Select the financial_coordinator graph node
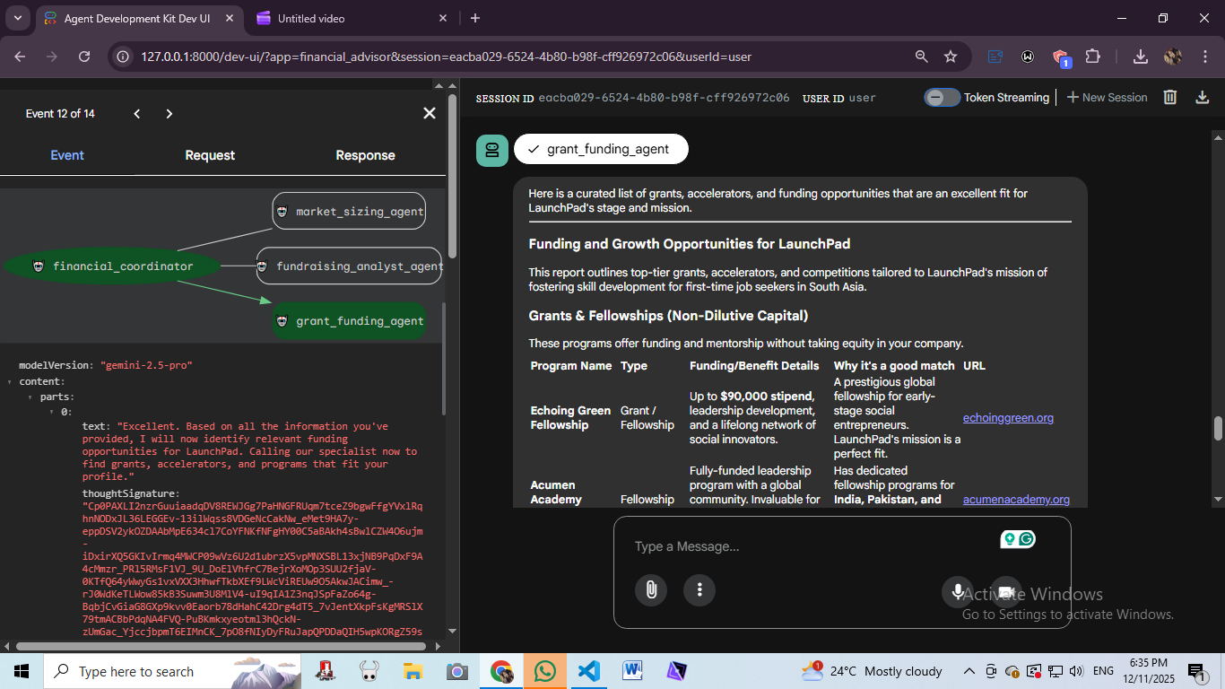 tap(112, 266)
